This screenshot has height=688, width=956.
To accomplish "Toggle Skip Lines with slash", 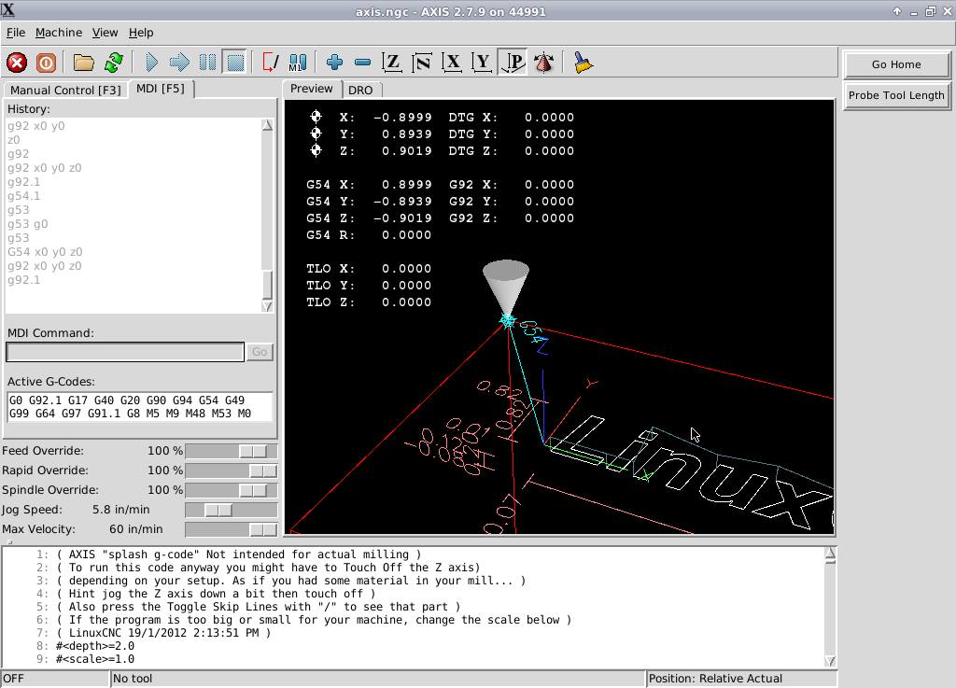I will click(x=270, y=63).
